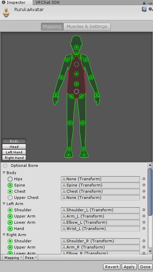Open the Mapping dropdown menu at the bottom

click(x=13, y=258)
